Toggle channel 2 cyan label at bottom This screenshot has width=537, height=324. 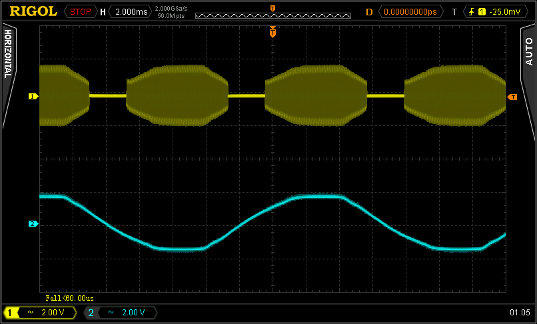click(91, 312)
